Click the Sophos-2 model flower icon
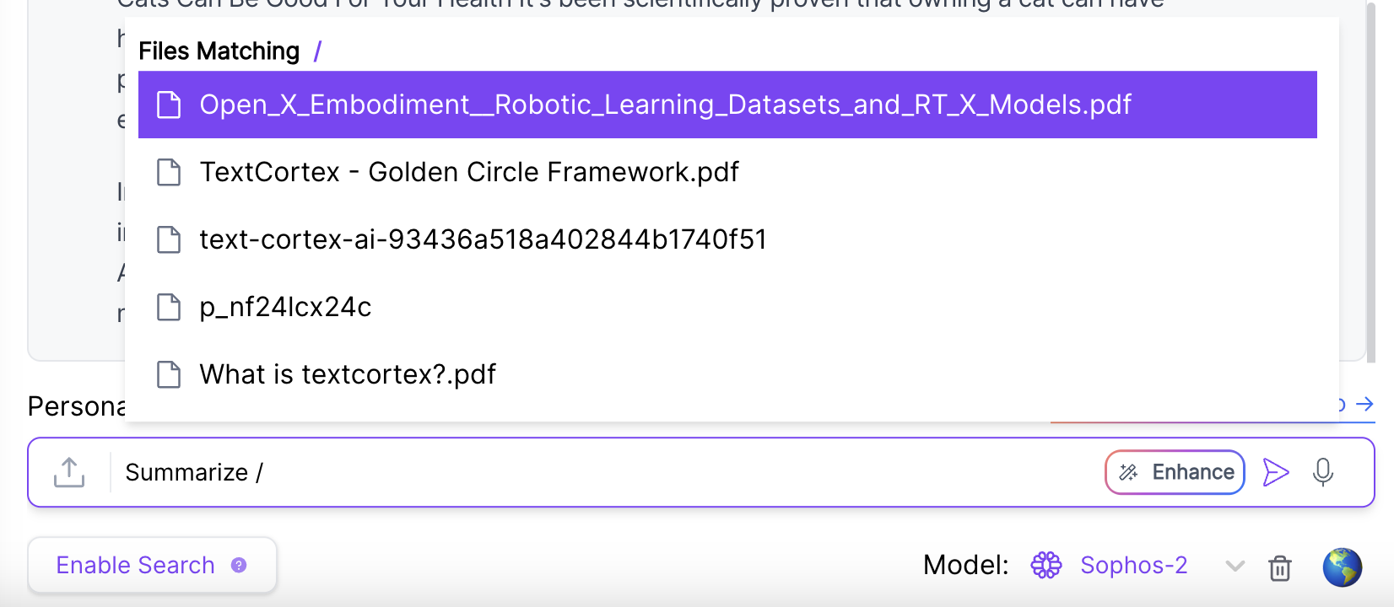1394x607 pixels. [x=1046, y=565]
